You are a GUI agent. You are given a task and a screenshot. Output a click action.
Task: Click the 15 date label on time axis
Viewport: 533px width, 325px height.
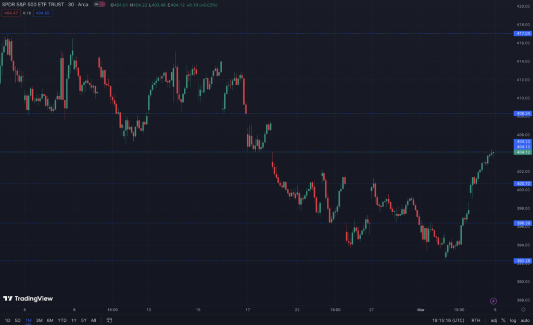(198, 310)
